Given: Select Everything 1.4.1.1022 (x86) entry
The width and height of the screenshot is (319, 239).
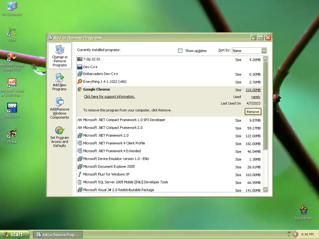Looking at the screenshot, I should [x=170, y=82].
